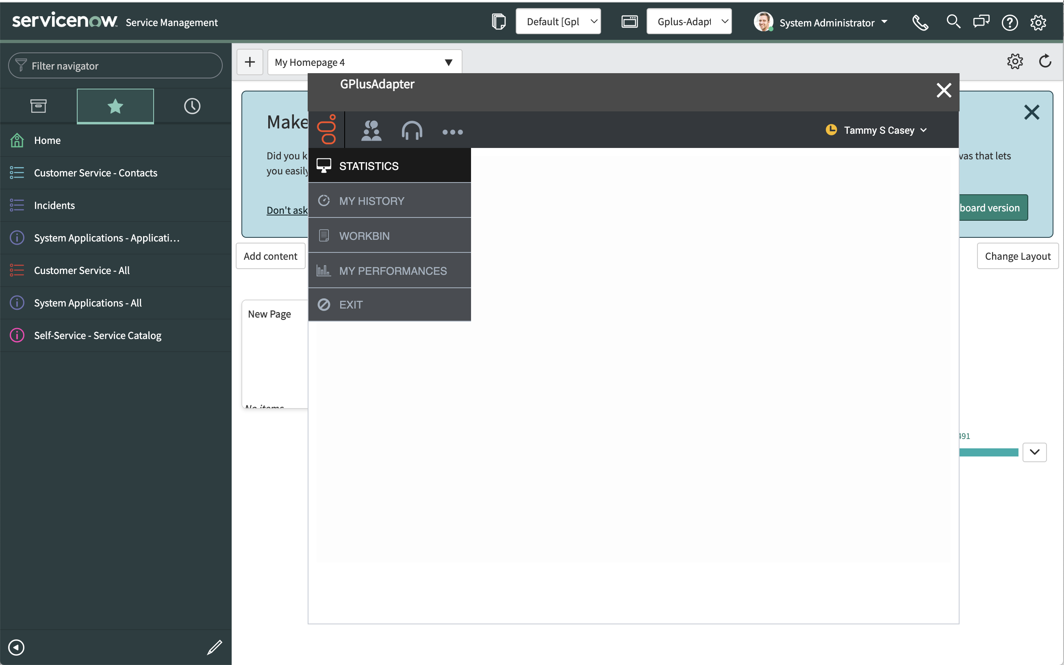Viewport: 1064px width, 665px height.
Task: Click the Add content button
Action: pyautogui.click(x=270, y=256)
